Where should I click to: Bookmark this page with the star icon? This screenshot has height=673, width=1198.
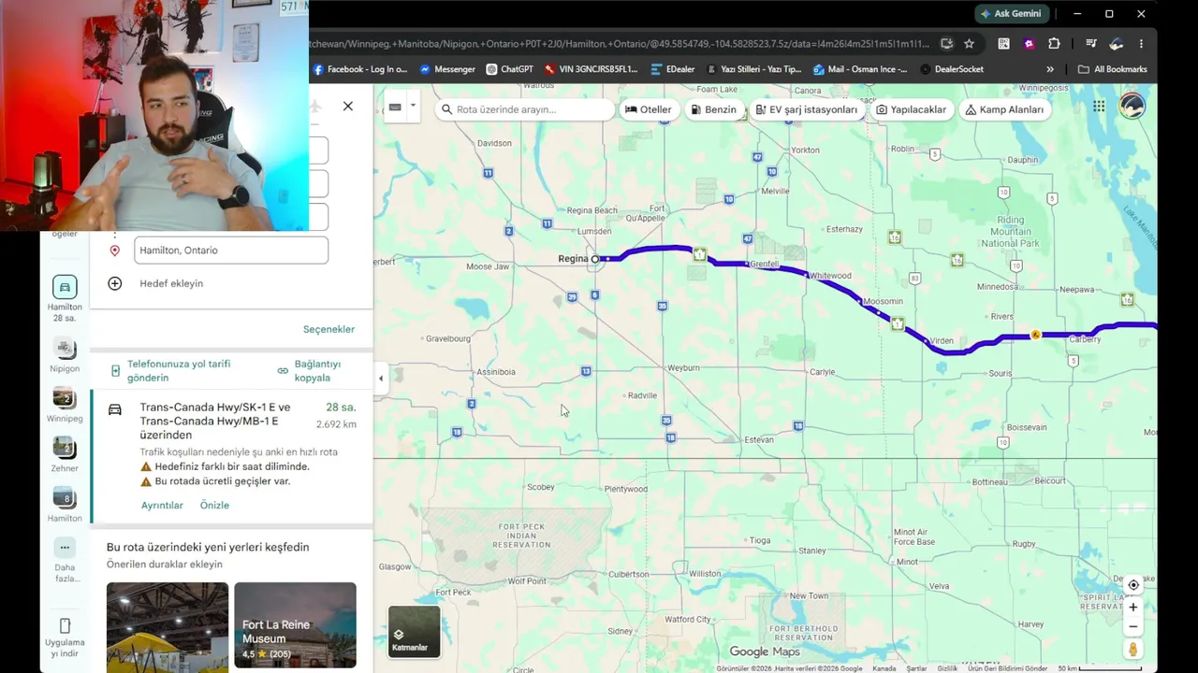pos(969,43)
